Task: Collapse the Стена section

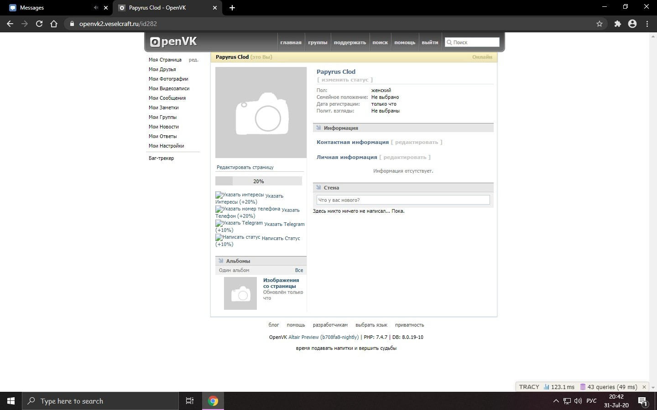Action: (x=318, y=188)
